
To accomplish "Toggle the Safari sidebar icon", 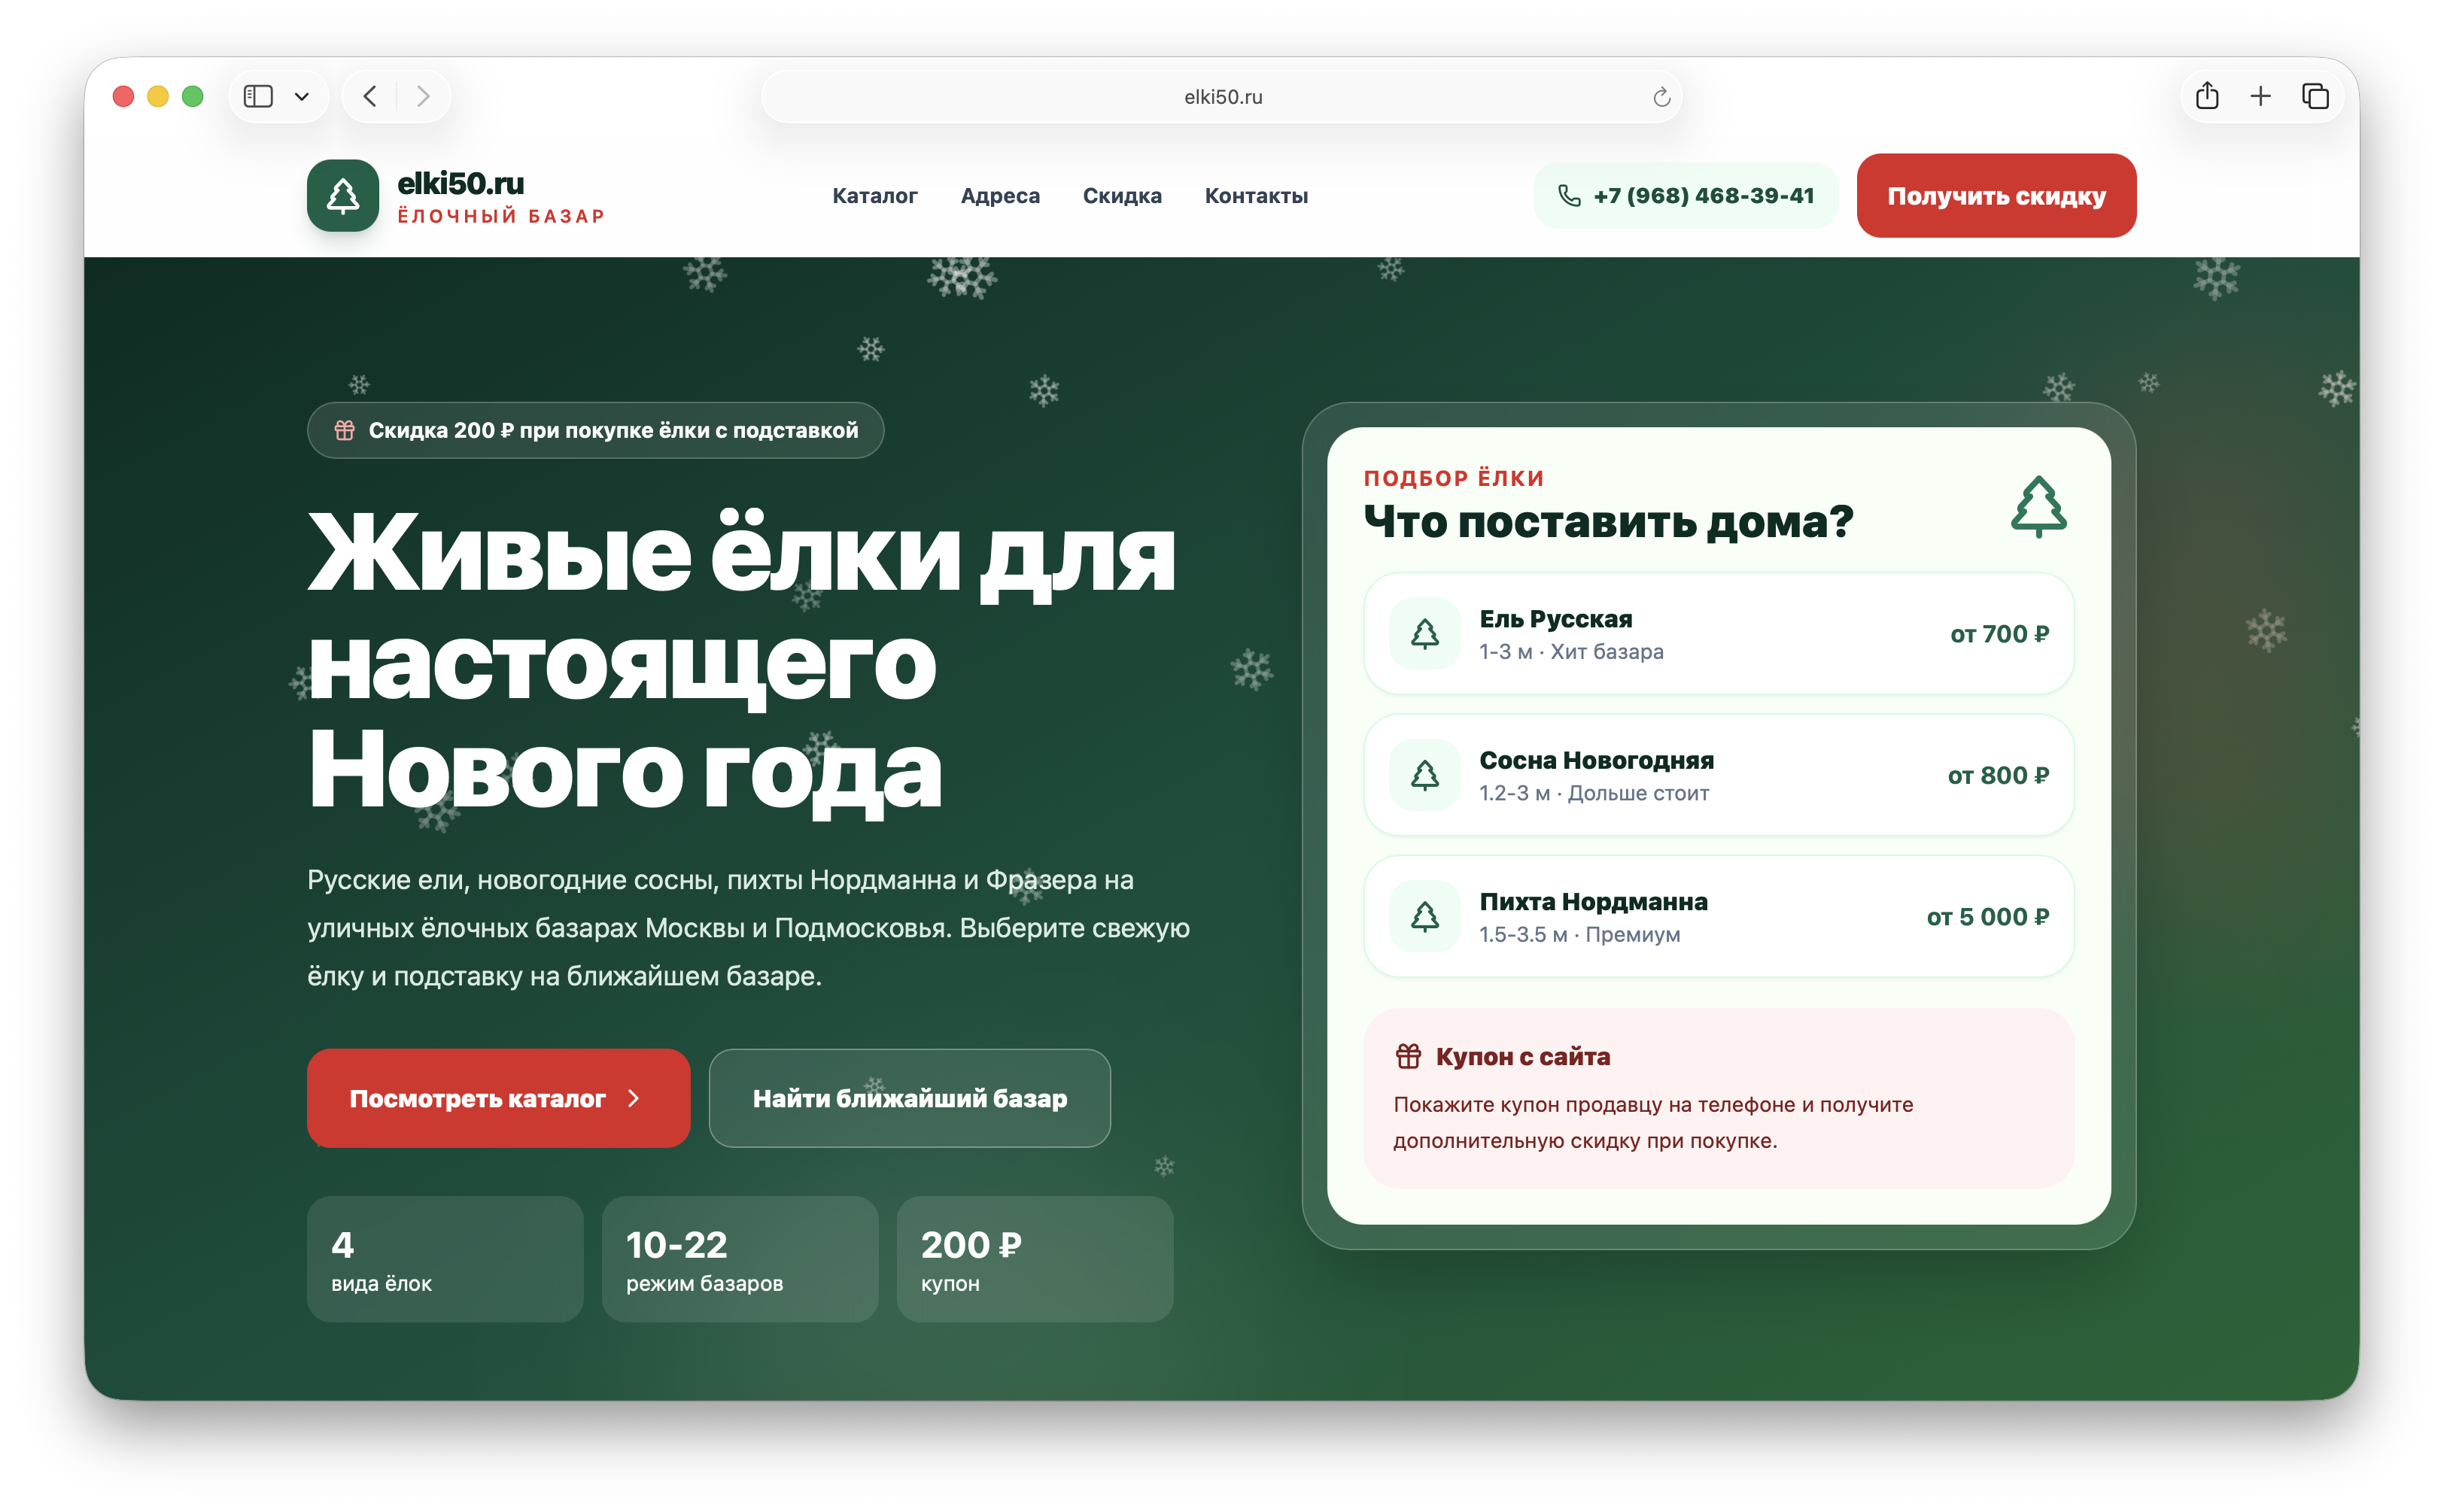I will tap(258, 96).
